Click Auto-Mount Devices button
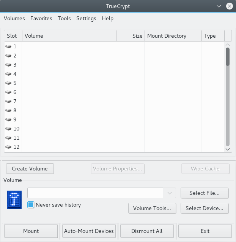Image resolution: width=236 pixels, height=242 pixels. (x=89, y=231)
